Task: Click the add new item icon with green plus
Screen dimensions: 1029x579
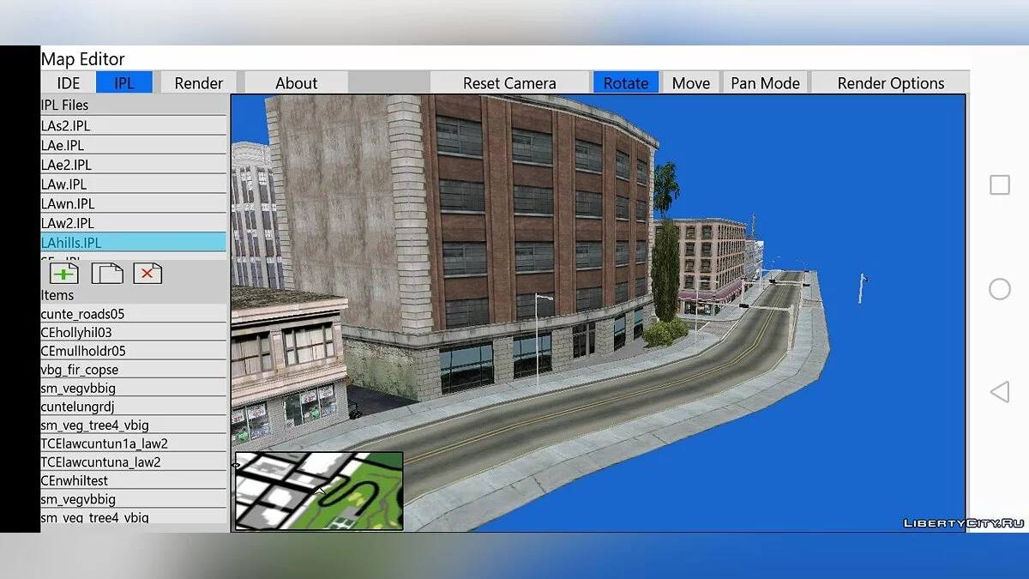Action: click(64, 274)
